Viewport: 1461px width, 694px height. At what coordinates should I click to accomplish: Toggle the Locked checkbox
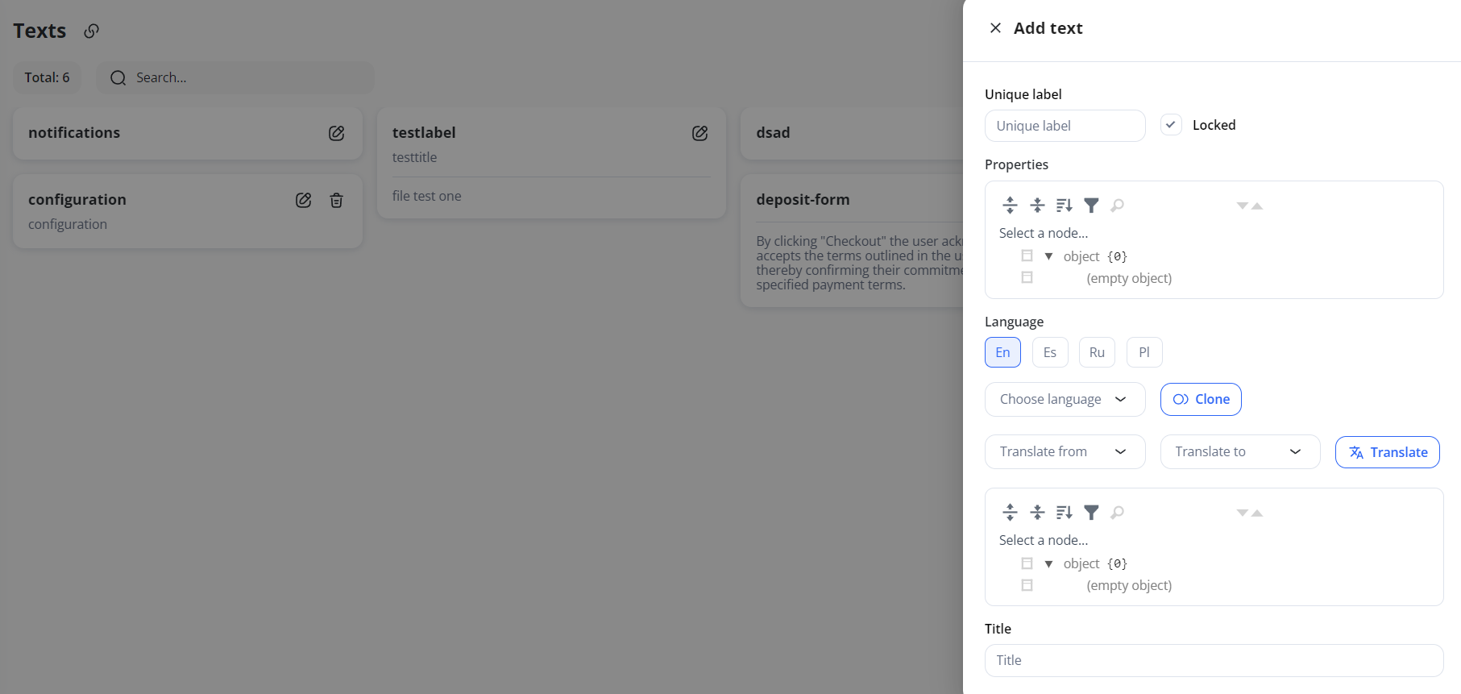(x=1171, y=125)
